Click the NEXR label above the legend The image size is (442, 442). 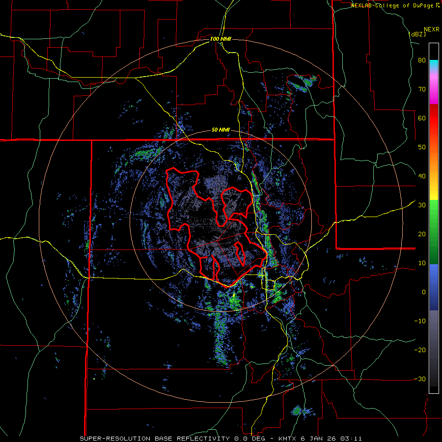431,29
